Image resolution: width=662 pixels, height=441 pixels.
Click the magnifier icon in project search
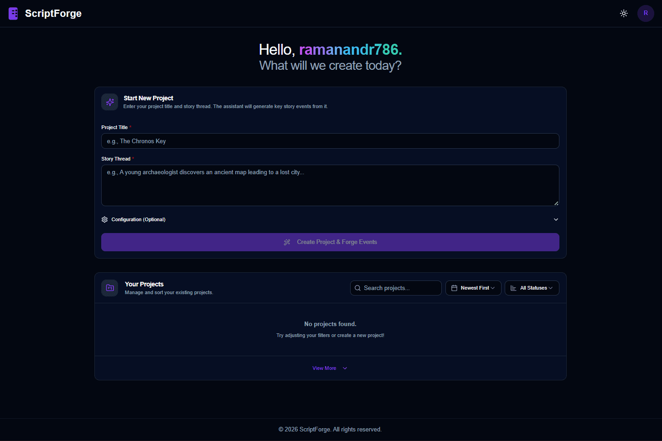coord(358,288)
